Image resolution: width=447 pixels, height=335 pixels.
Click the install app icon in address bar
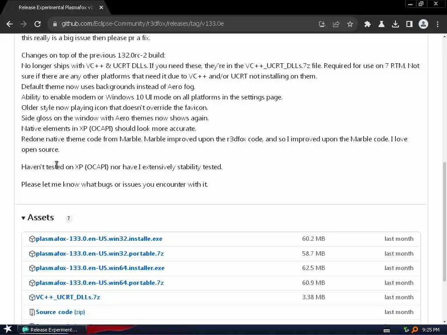pos(322,24)
